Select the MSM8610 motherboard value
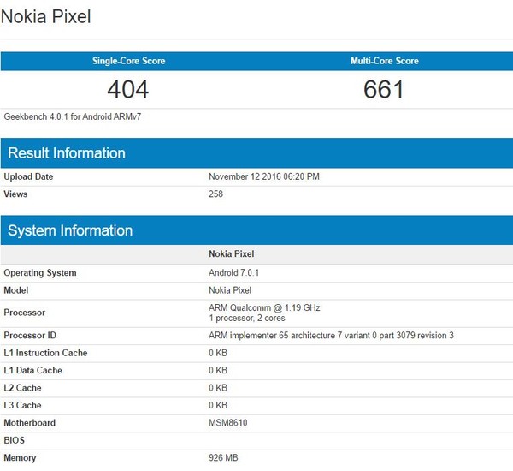The image size is (513, 471). tap(229, 422)
